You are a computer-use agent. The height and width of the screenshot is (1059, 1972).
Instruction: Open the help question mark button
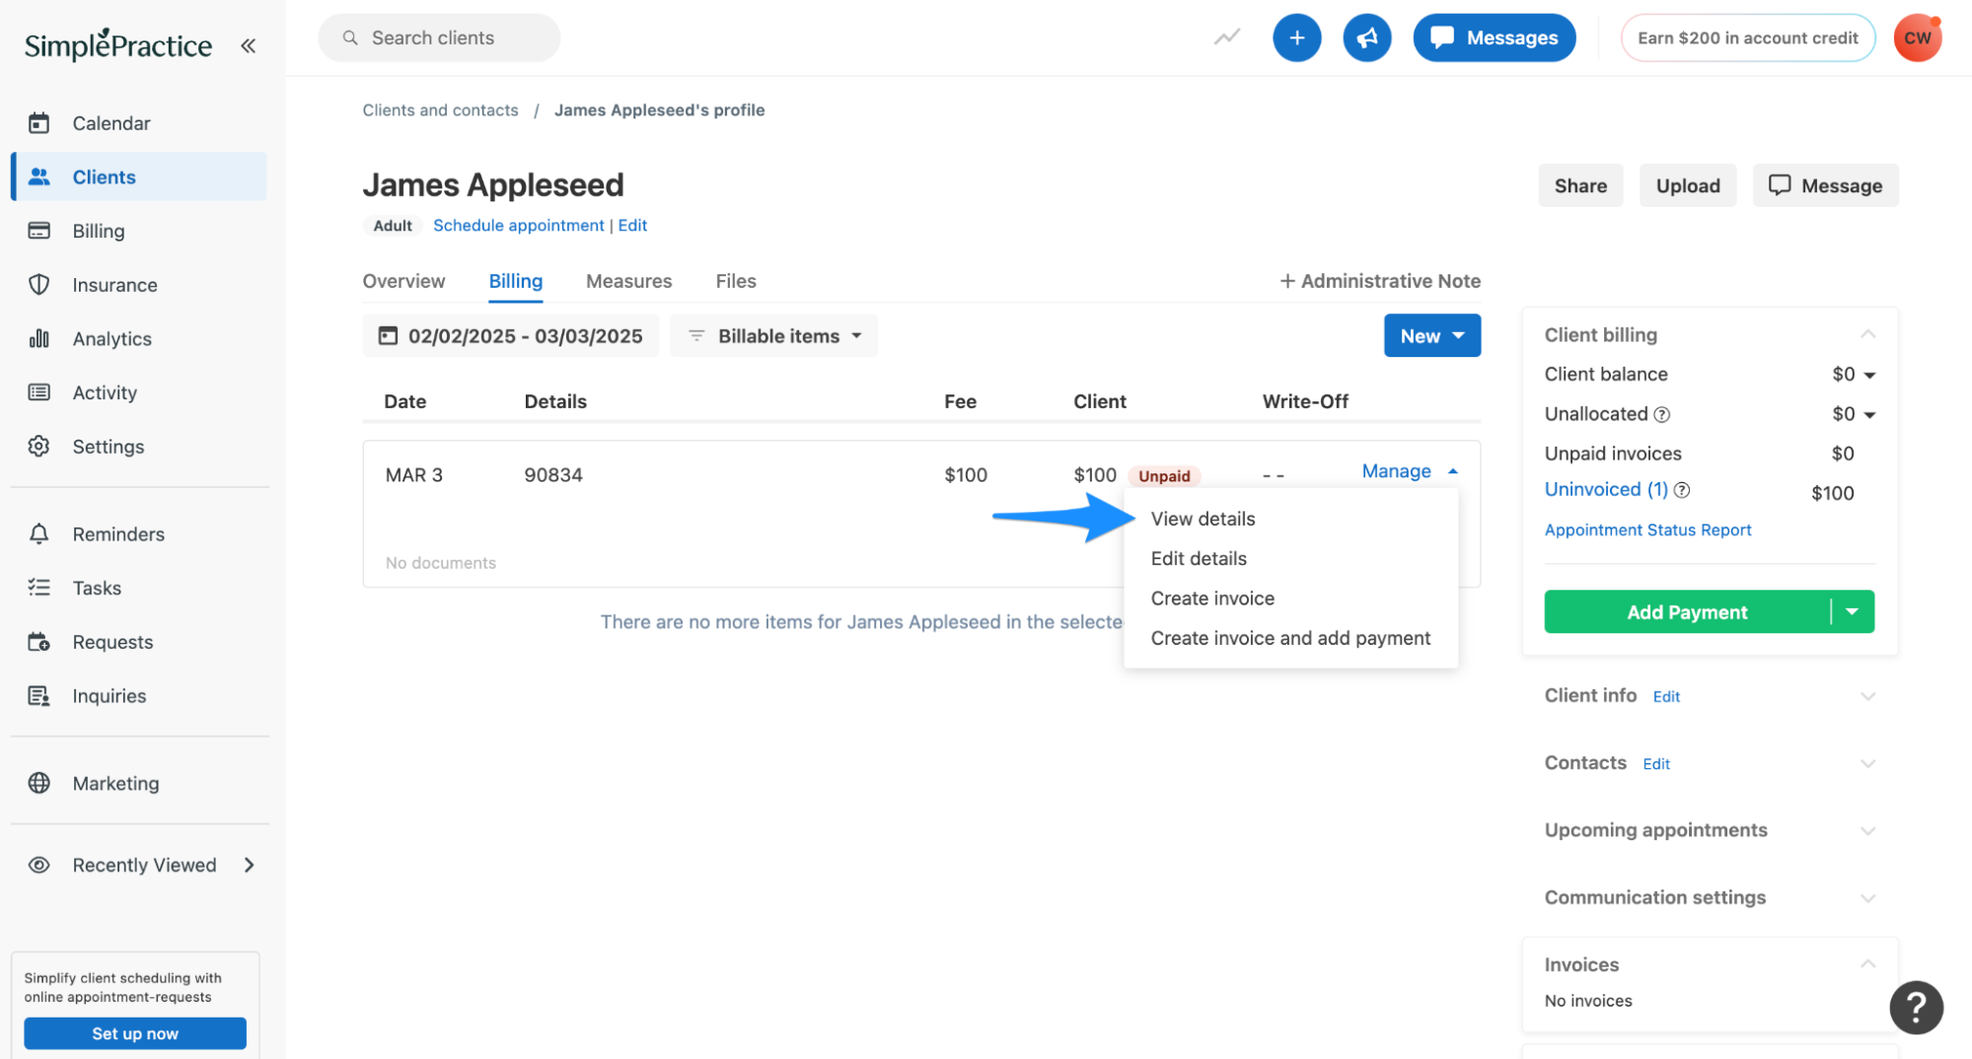click(1916, 1007)
